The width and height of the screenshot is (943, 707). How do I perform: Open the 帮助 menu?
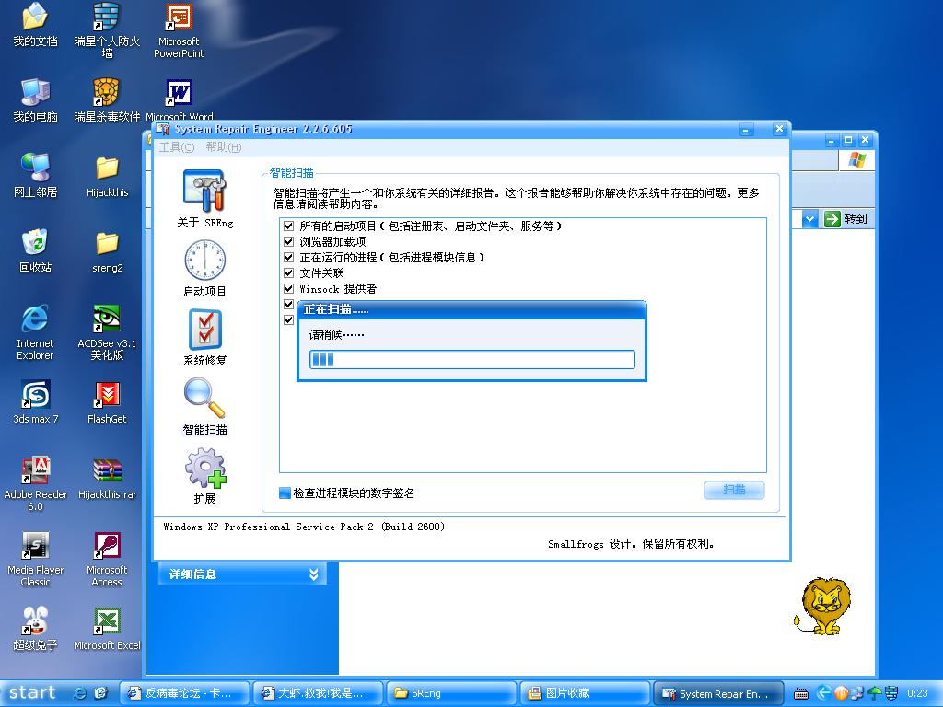coord(224,147)
